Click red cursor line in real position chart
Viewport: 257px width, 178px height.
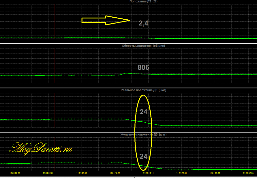click(x=55, y=110)
